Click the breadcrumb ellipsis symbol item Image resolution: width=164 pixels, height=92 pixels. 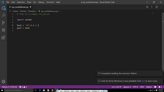click(61, 11)
